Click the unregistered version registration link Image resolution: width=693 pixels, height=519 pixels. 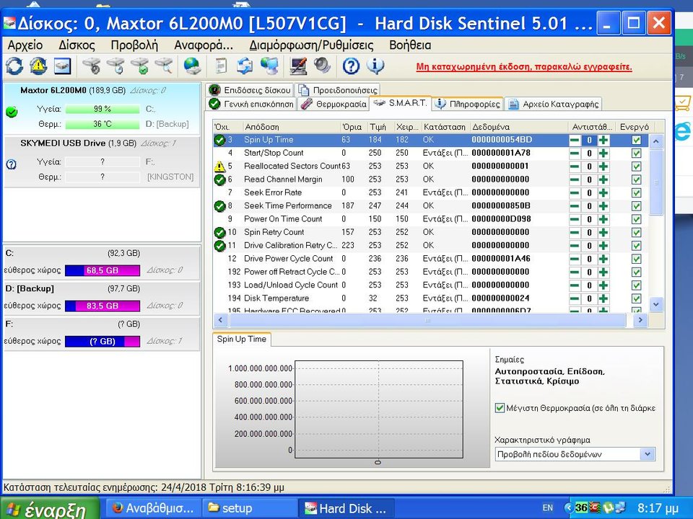(524, 67)
